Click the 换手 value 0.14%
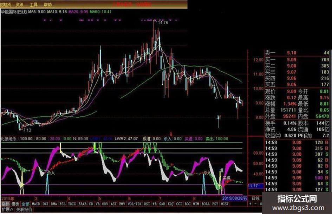Viewport: 332px width, 214px height. point(290,123)
